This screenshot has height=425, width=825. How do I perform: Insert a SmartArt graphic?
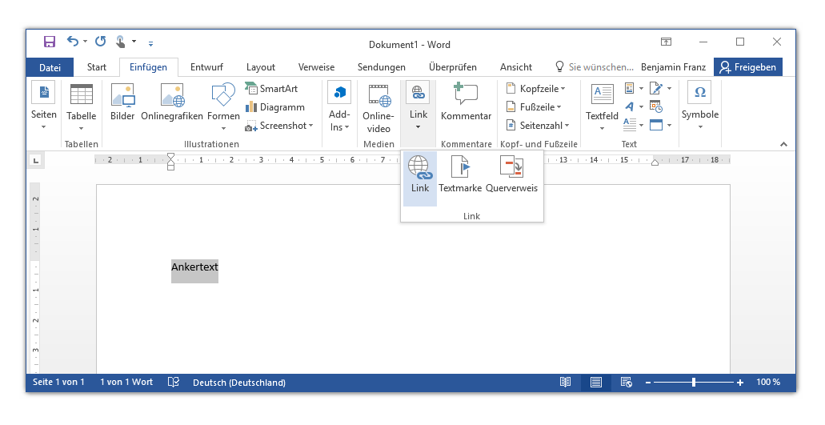pos(272,88)
